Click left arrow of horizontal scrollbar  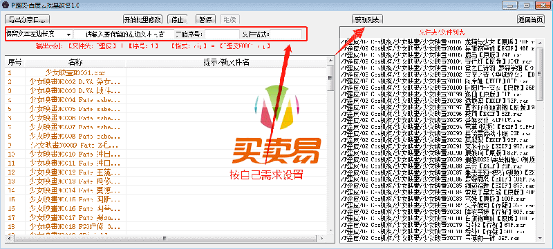click(8, 238)
